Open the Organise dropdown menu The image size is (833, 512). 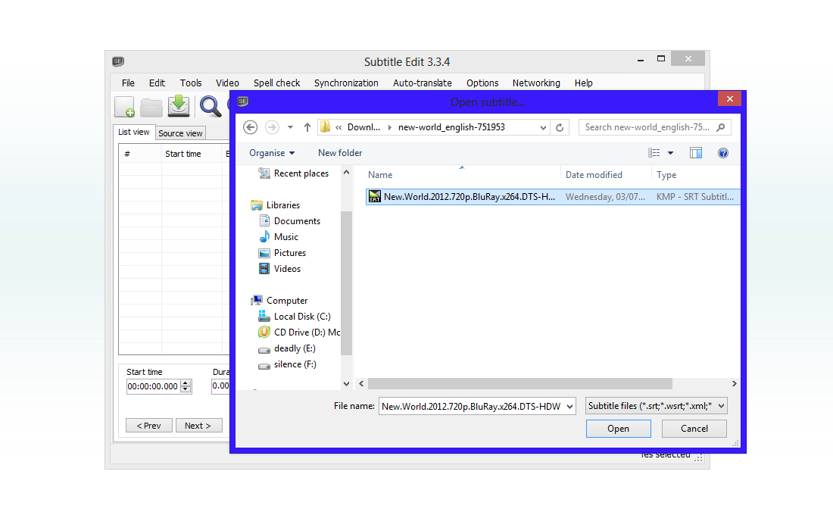271,153
